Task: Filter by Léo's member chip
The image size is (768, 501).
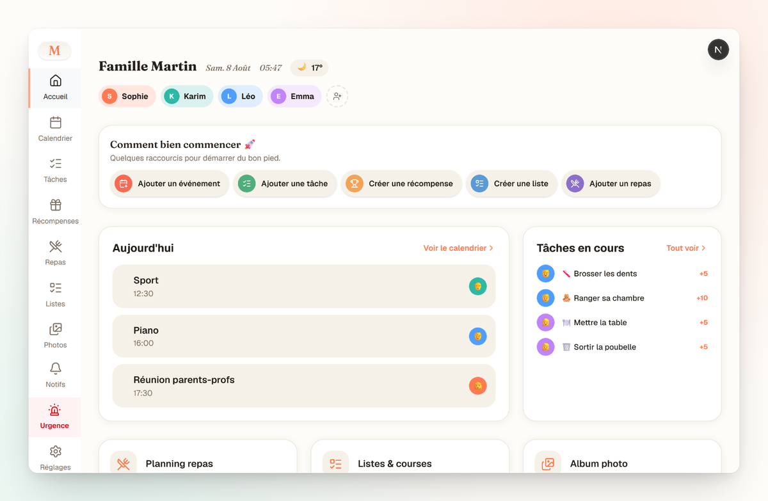Action: click(x=240, y=97)
